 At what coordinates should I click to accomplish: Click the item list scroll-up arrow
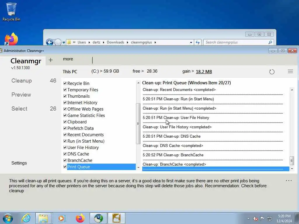point(138,83)
